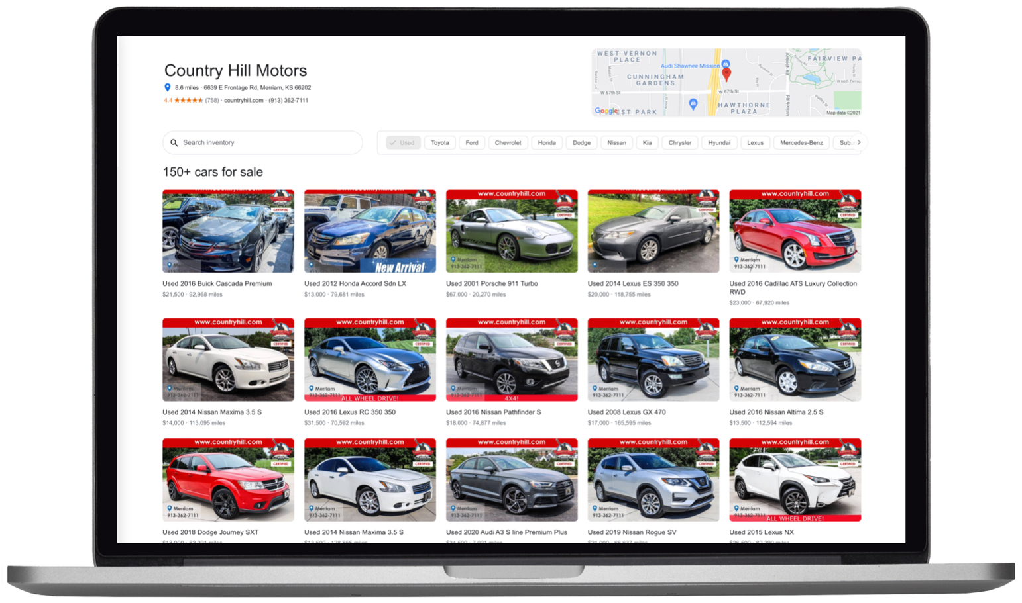The width and height of the screenshot is (1022, 603).
Task: Click 'Used 2016 Nissan Pathfinder S' title
Action: click(x=494, y=412)
